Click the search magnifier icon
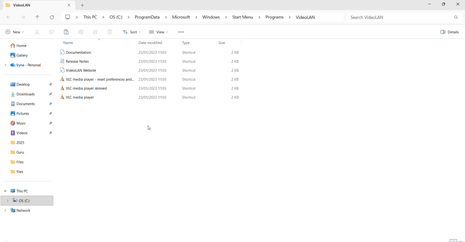 tap(456, 17)
